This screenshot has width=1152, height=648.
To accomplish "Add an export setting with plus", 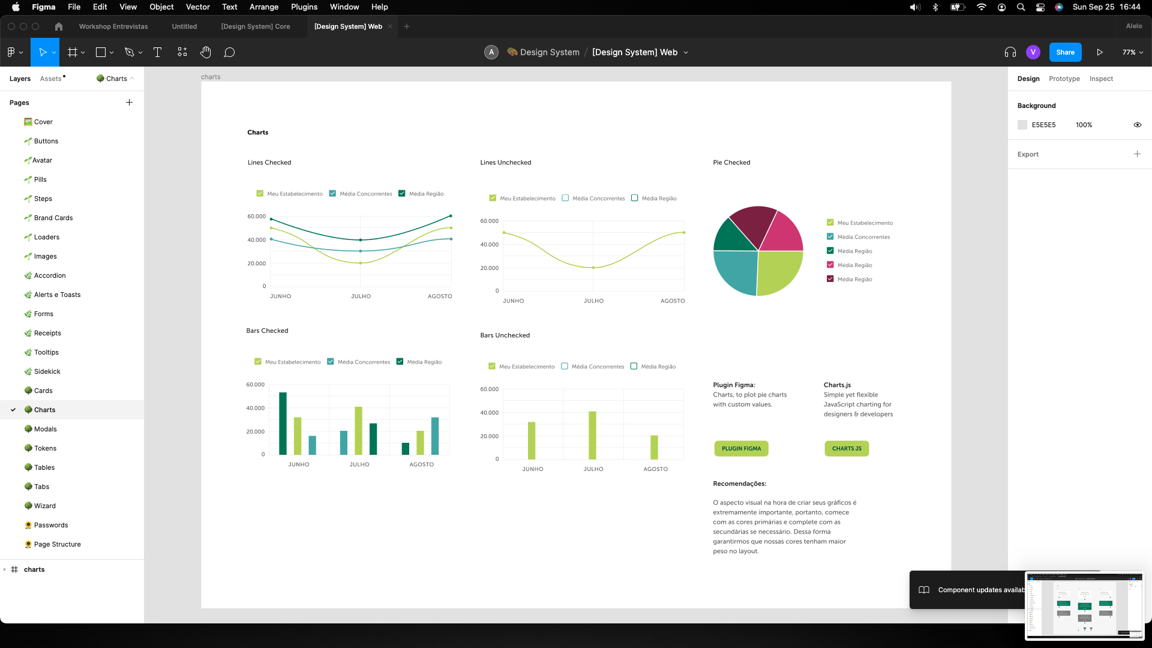I will pyautogui.click(x=1137, y=154).
